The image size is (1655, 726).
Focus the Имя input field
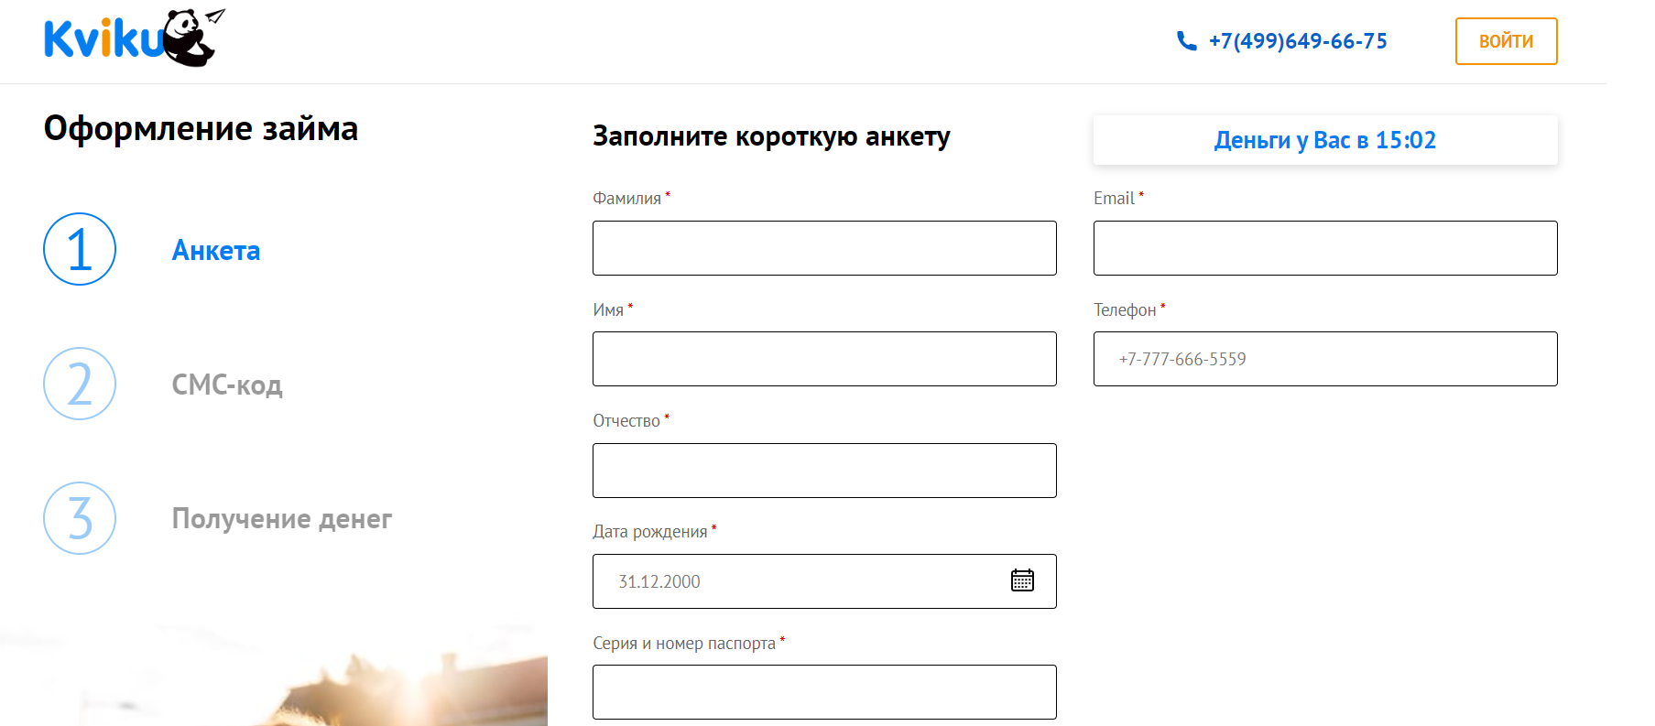(x=824, y=359)
